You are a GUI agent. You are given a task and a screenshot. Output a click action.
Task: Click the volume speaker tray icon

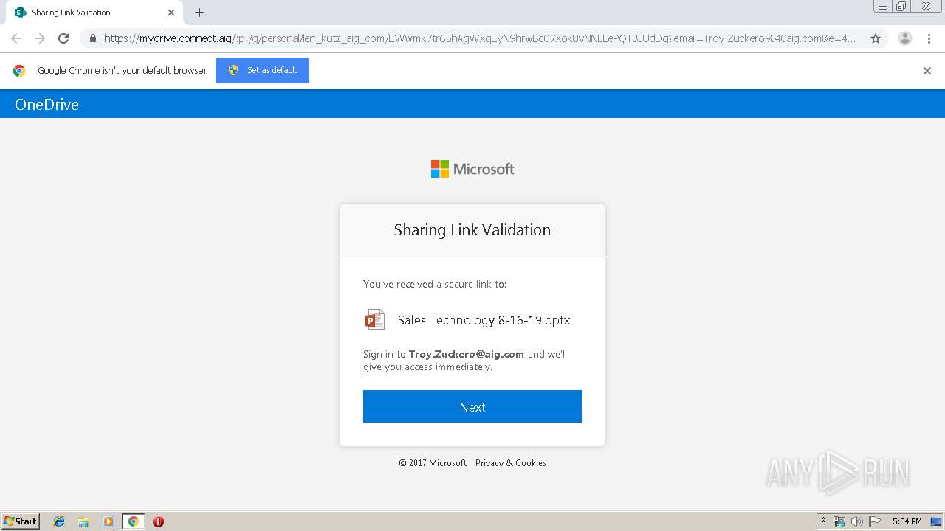(x=857, y=521)
